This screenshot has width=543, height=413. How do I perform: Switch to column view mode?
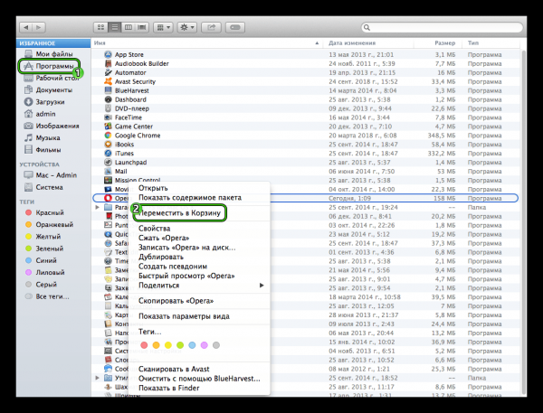129,27
